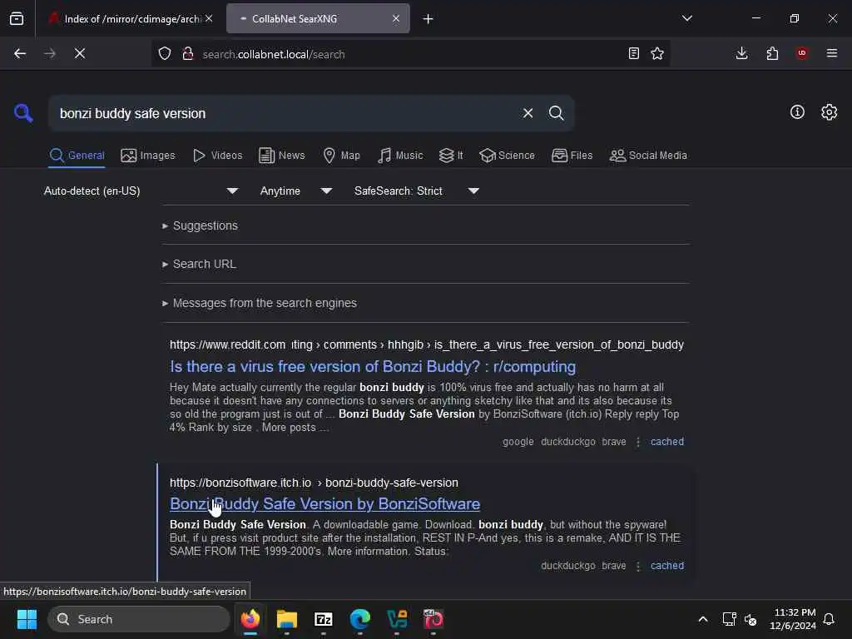Open a new tab with the plus button

[x=428, y=19]
